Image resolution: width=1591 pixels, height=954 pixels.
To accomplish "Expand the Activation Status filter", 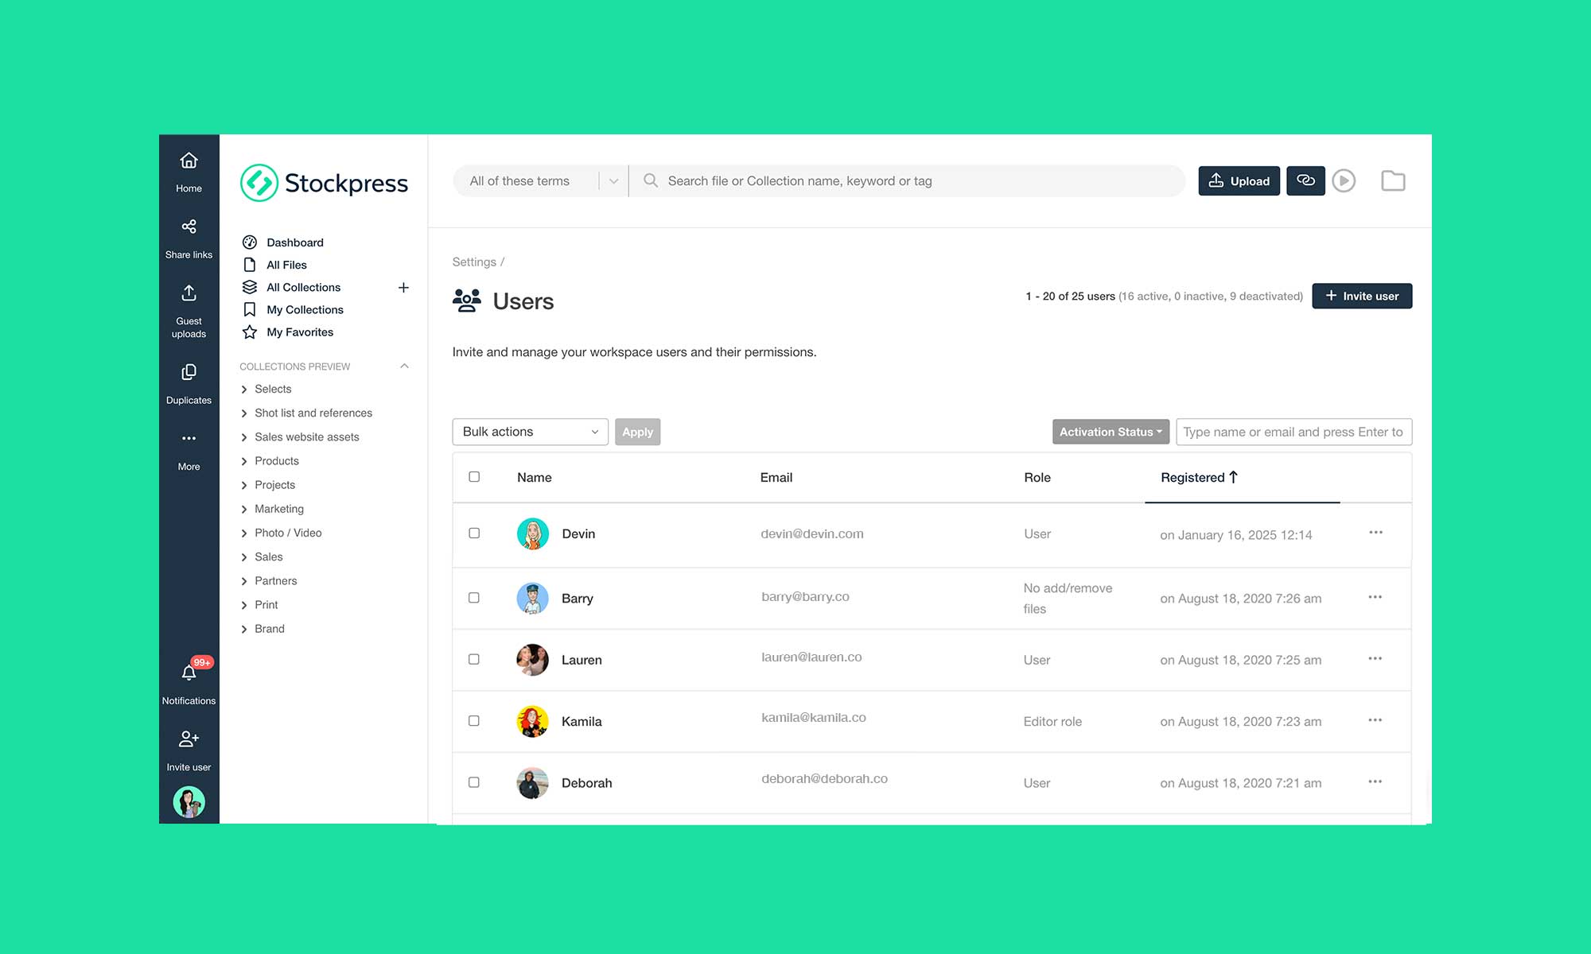I will (x=1110, y=432).
